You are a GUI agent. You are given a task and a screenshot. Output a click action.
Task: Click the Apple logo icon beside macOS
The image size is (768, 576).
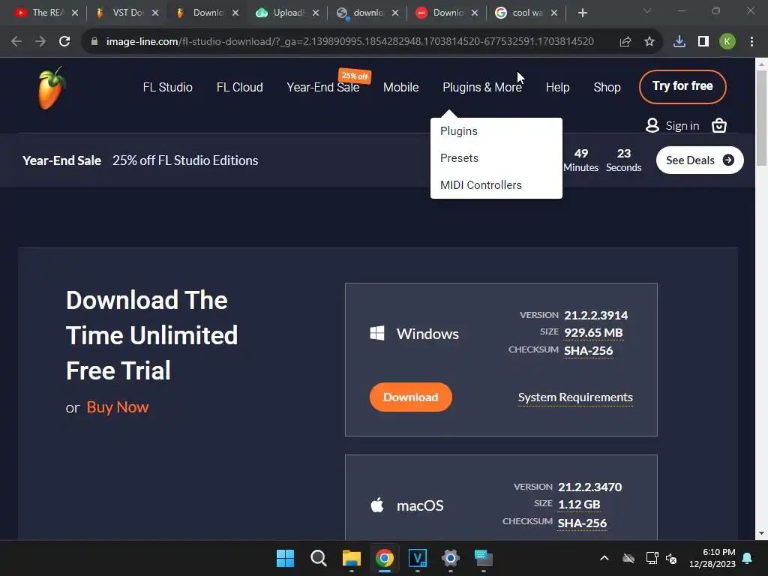(x=377, y=505)
